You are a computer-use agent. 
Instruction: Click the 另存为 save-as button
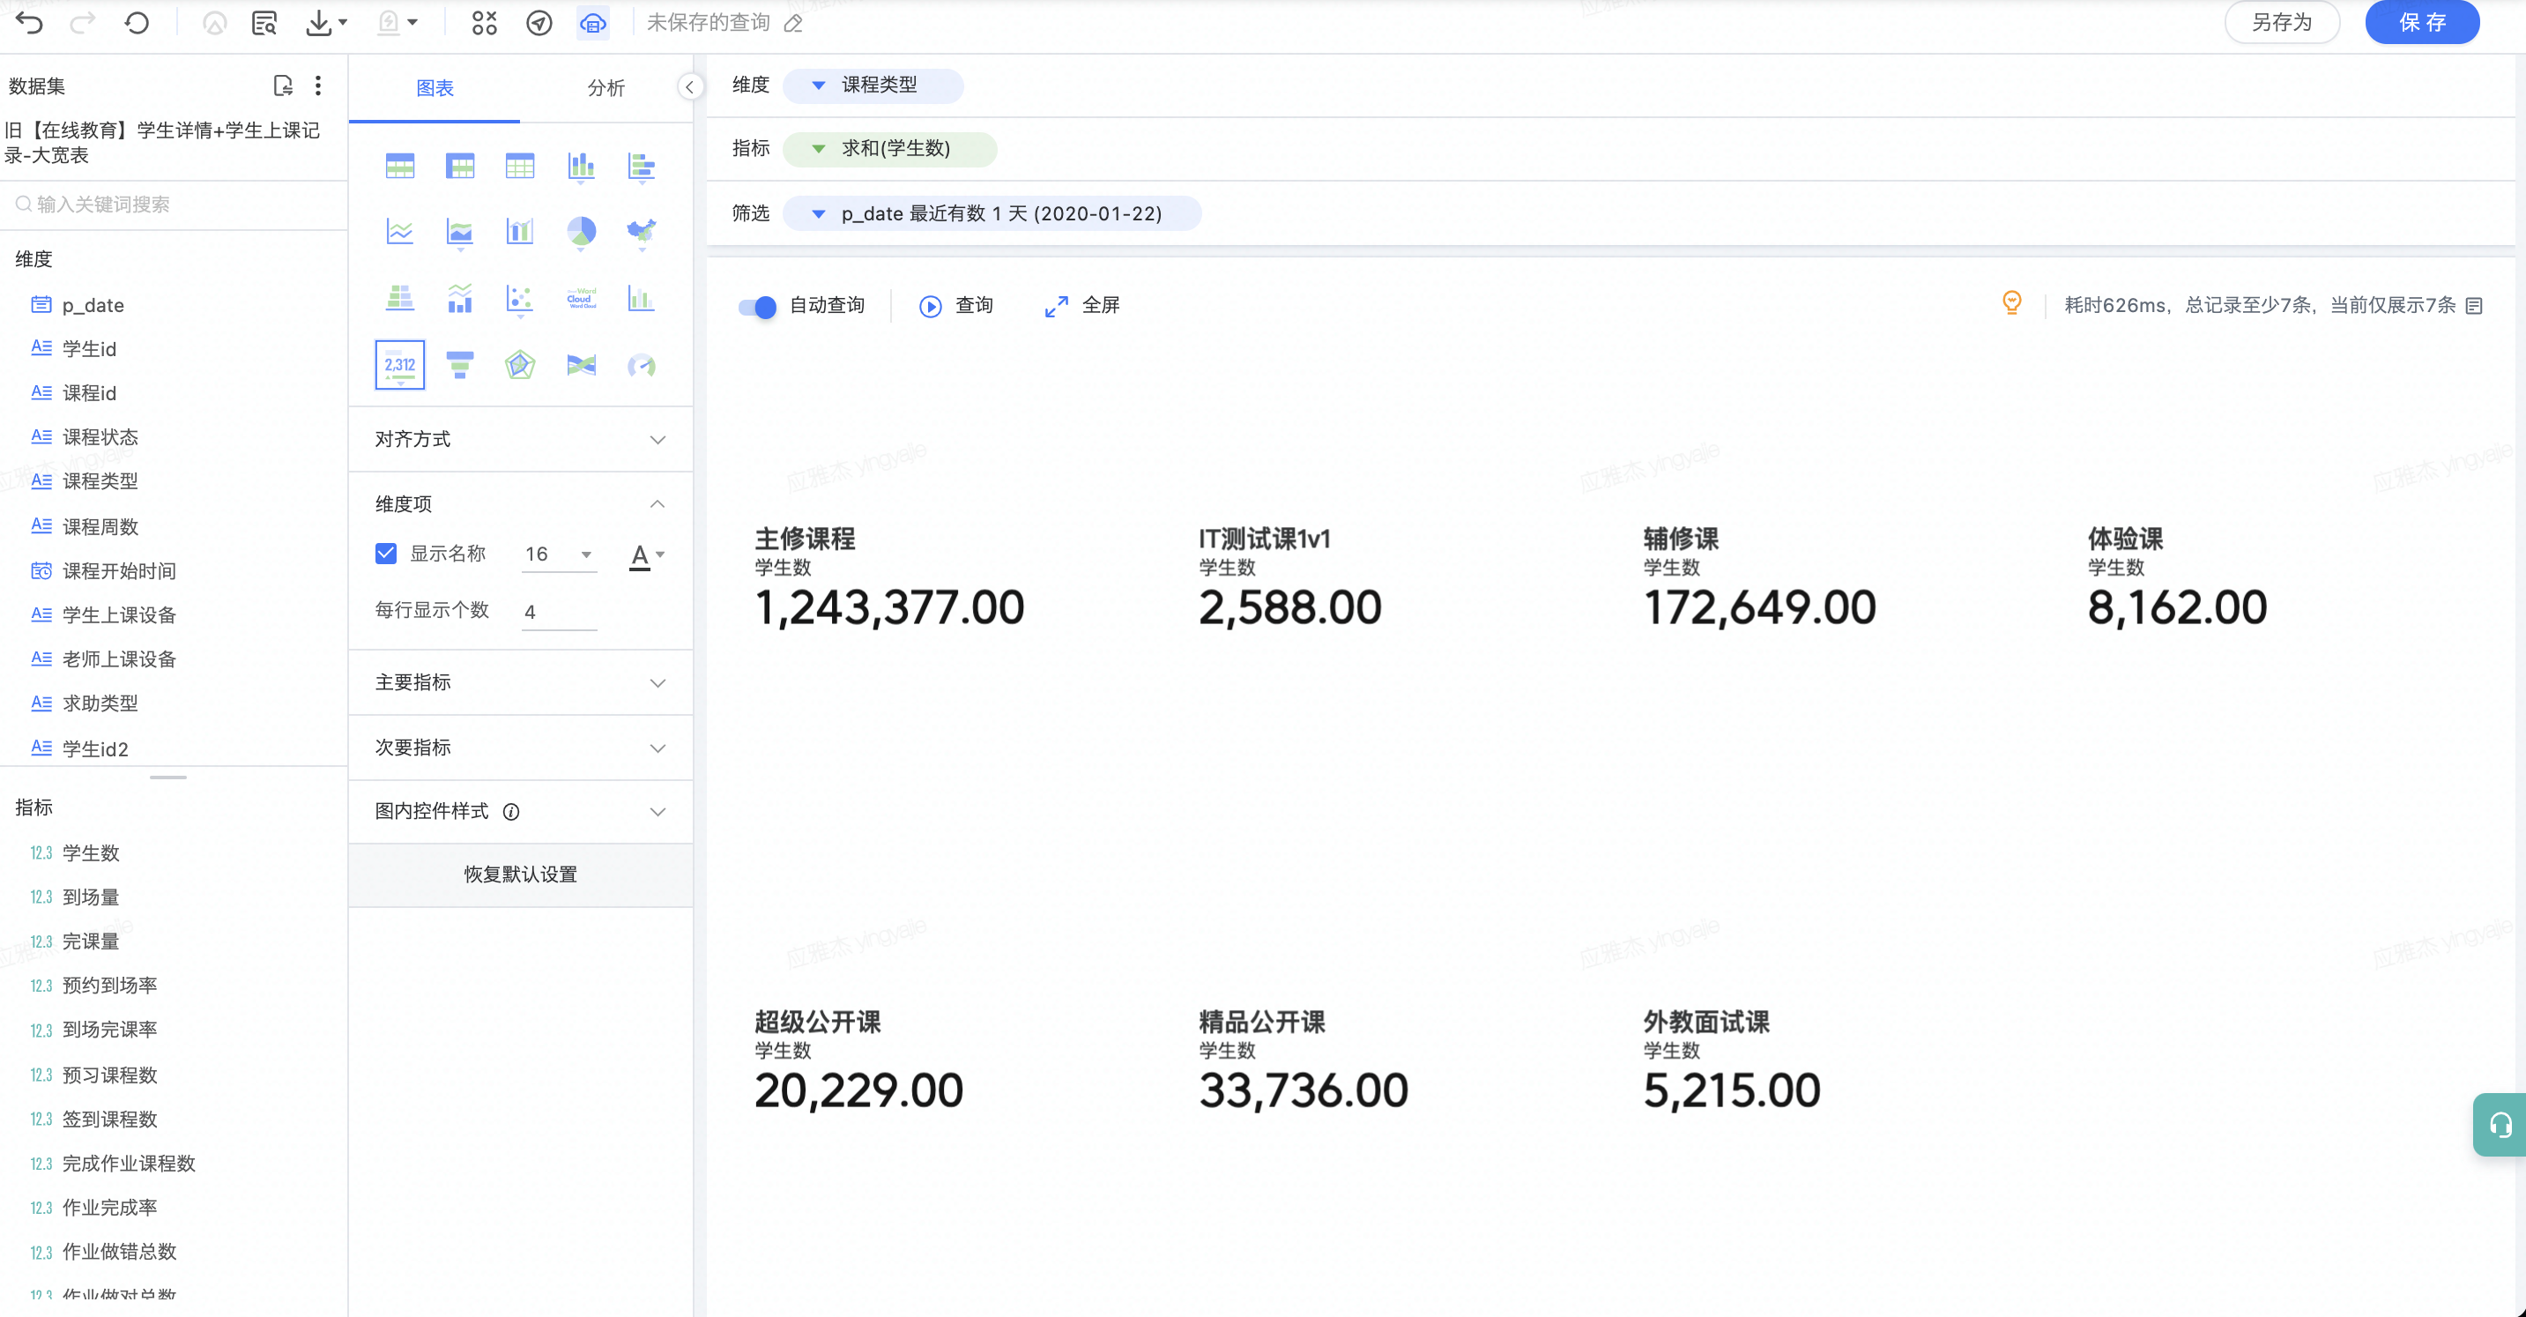(x=2281, y=23)
